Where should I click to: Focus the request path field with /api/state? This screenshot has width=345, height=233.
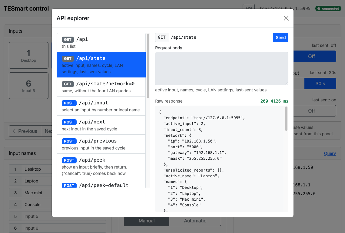pos(221,37)
